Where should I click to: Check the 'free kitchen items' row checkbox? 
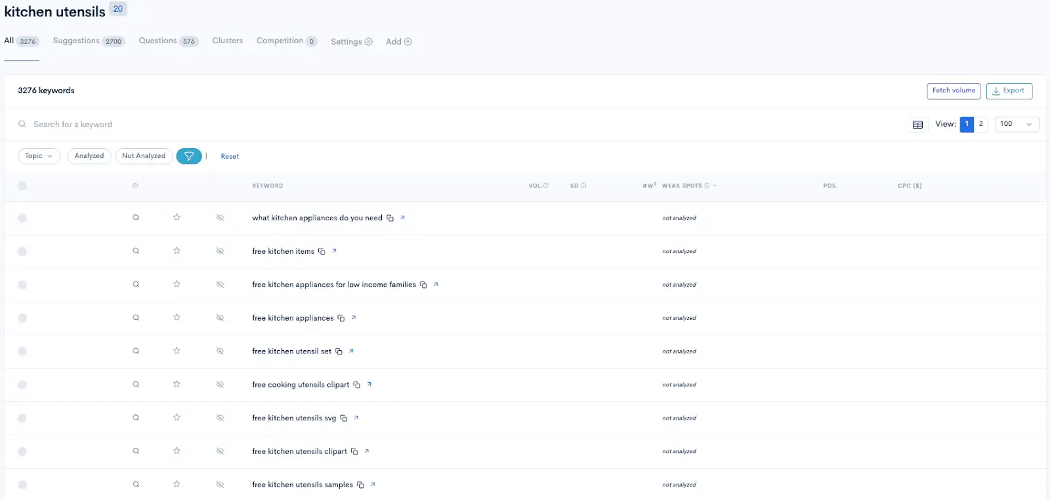tap(22, 251)
